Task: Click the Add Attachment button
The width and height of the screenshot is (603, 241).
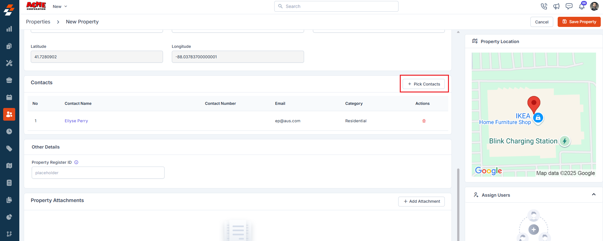Action: [x=421, y=201]
